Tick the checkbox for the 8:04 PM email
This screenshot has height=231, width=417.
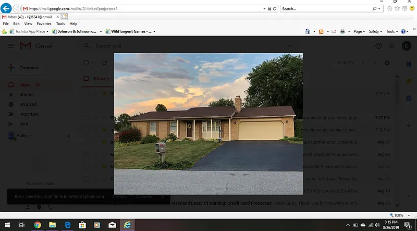(x=86, y=93)
